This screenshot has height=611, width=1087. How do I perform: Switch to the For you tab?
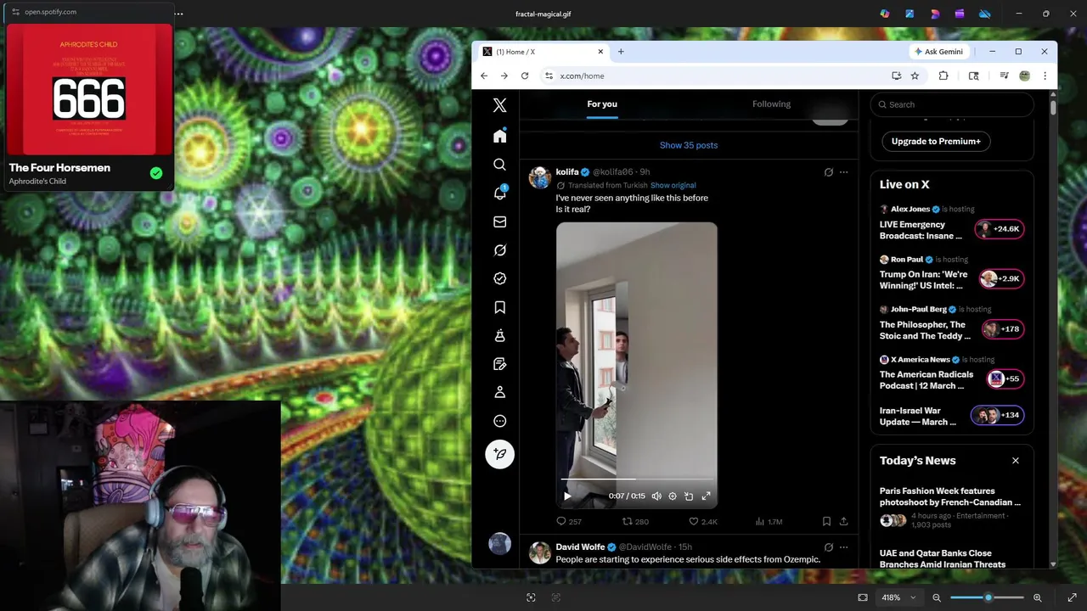602,104
